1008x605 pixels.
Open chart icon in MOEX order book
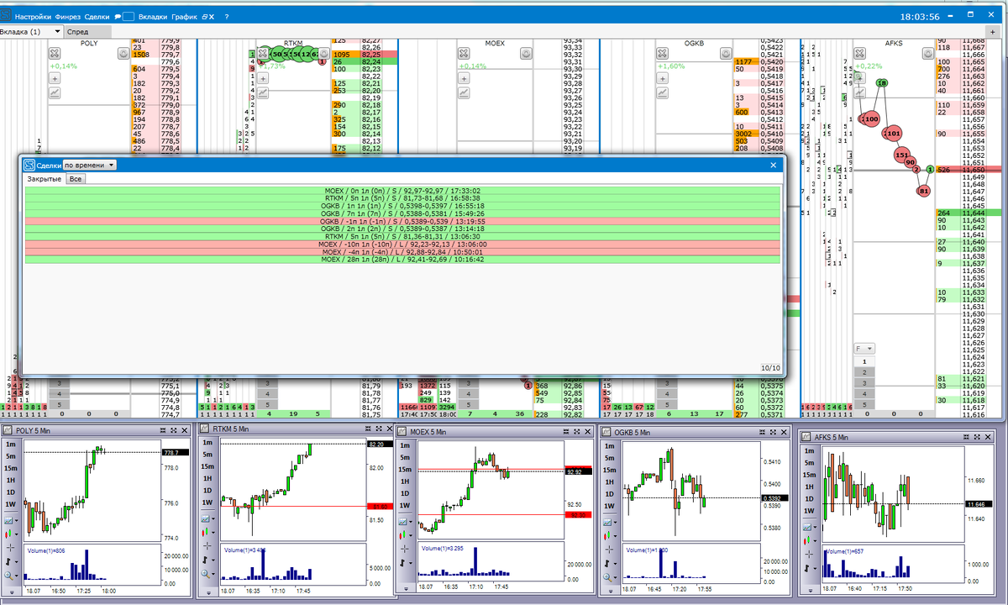[x=463, y=92]
